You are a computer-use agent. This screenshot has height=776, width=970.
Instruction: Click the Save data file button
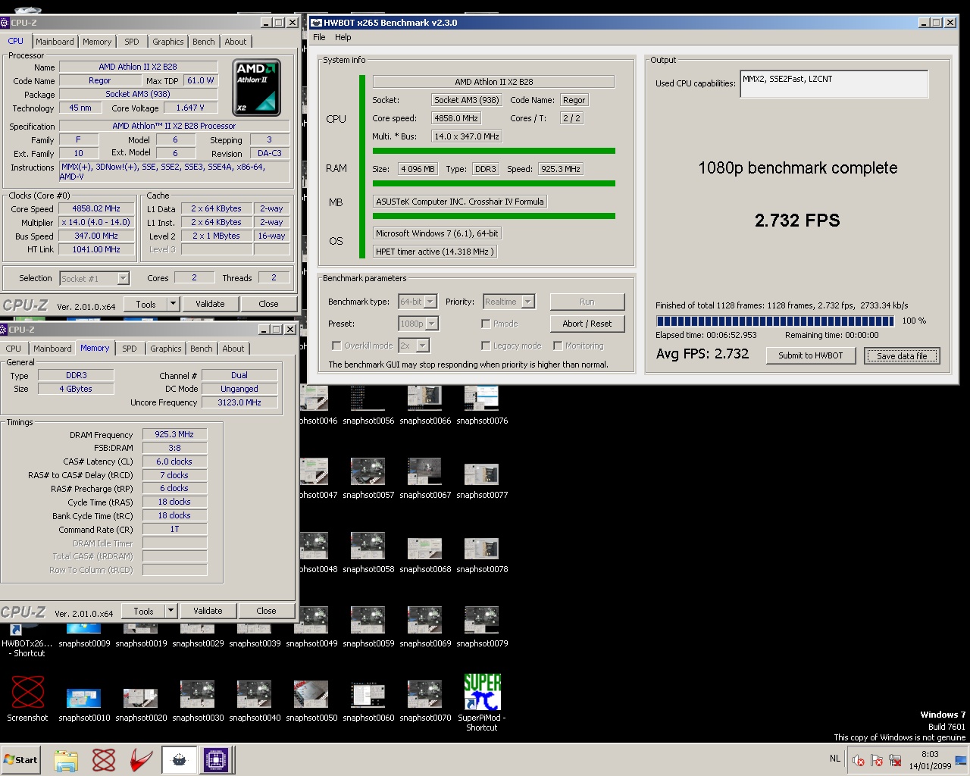pos(902,355)
